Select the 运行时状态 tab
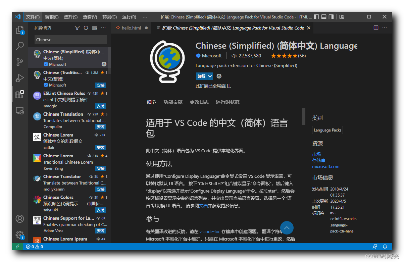Image resolution: width=404 pixels, height=262 pixels. (x=228, y=102)
